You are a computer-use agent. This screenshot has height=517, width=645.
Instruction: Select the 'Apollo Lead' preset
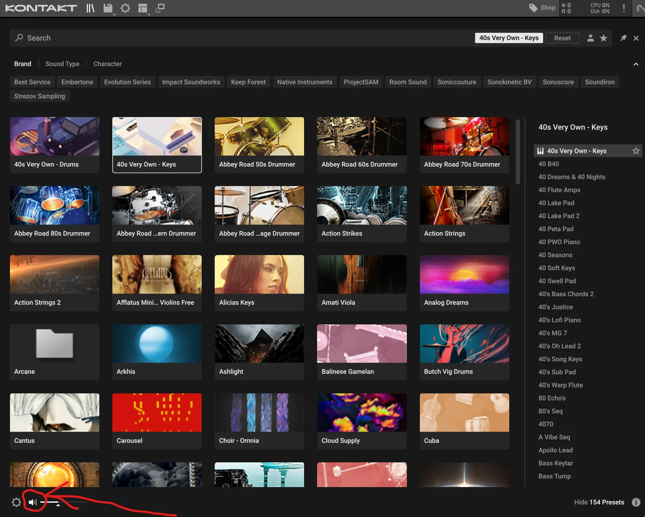point(556,450)
